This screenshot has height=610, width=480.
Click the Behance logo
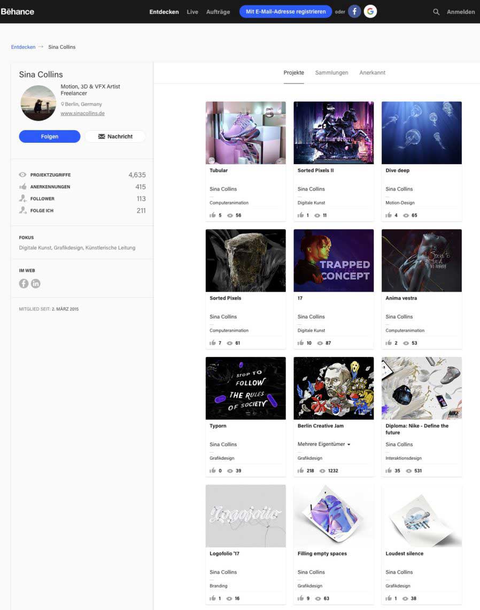pos(18,12)
